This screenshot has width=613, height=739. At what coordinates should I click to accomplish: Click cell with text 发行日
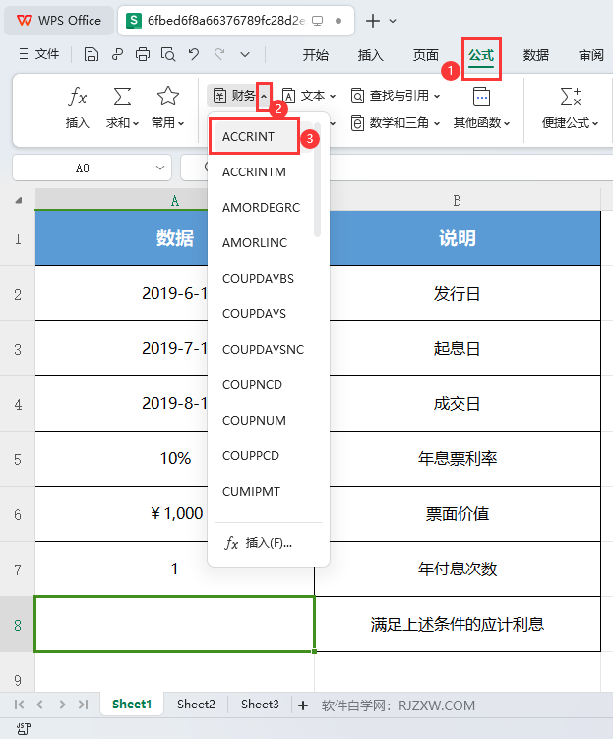(x=458, y=294)
